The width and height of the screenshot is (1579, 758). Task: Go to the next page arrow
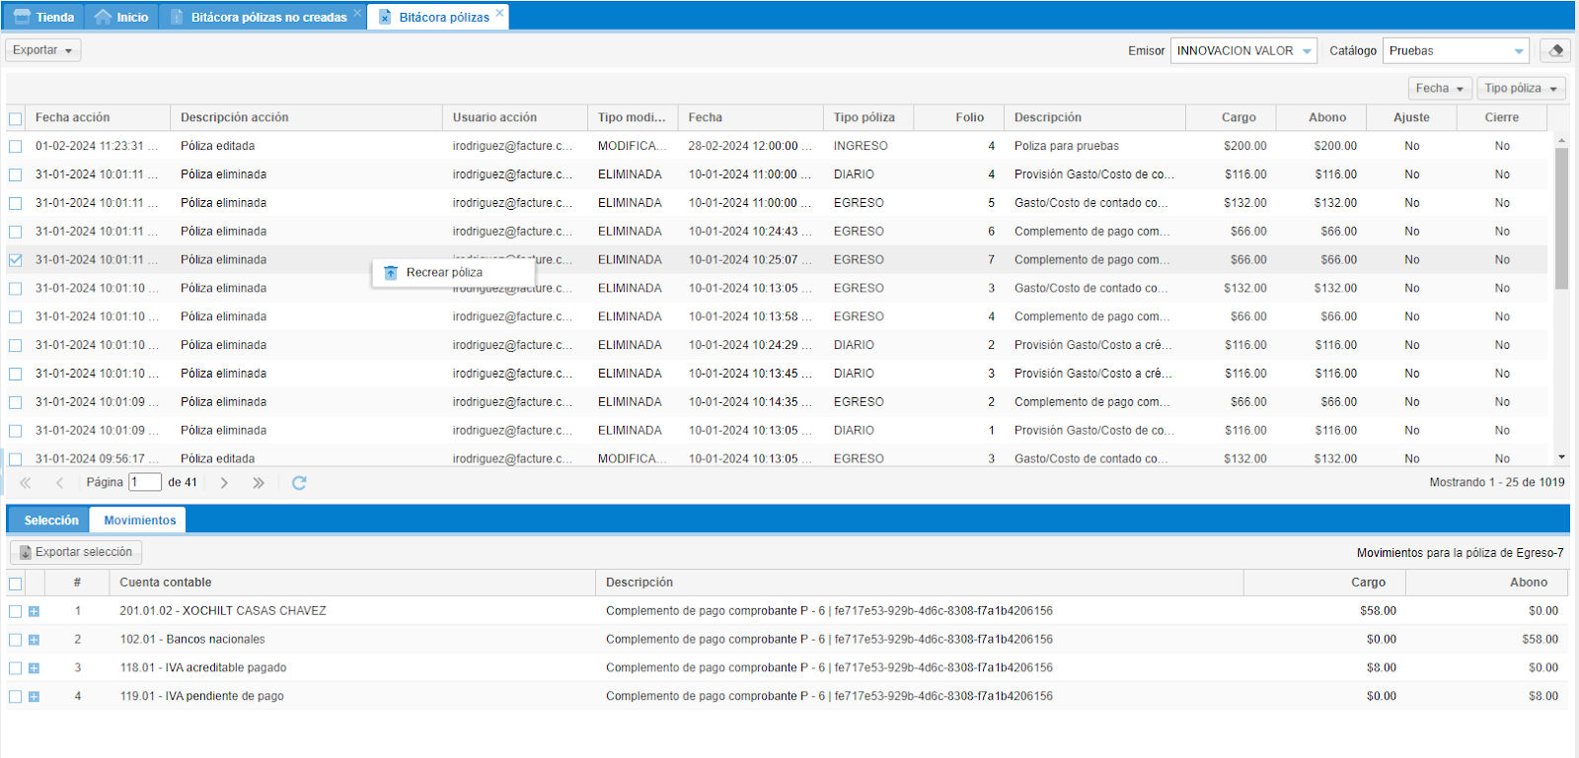224,483
